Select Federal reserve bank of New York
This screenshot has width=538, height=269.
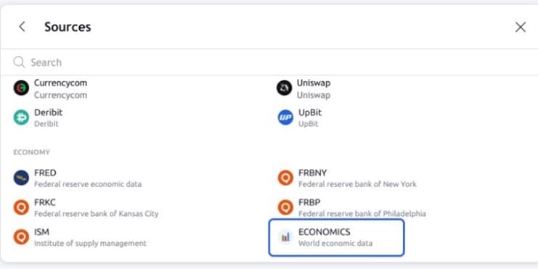(x=347, y=178)
